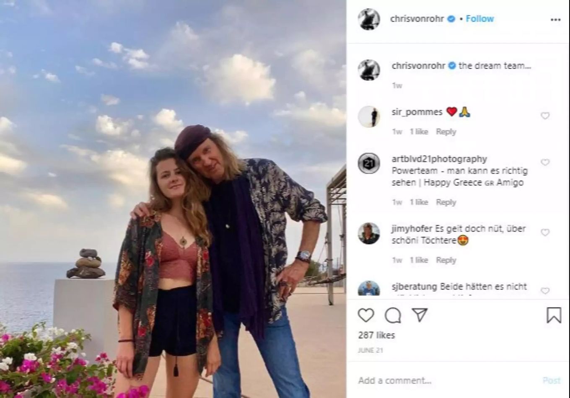Share post via paper plane icon
This screenshot has height=398, width=570.
click(420, 315)
